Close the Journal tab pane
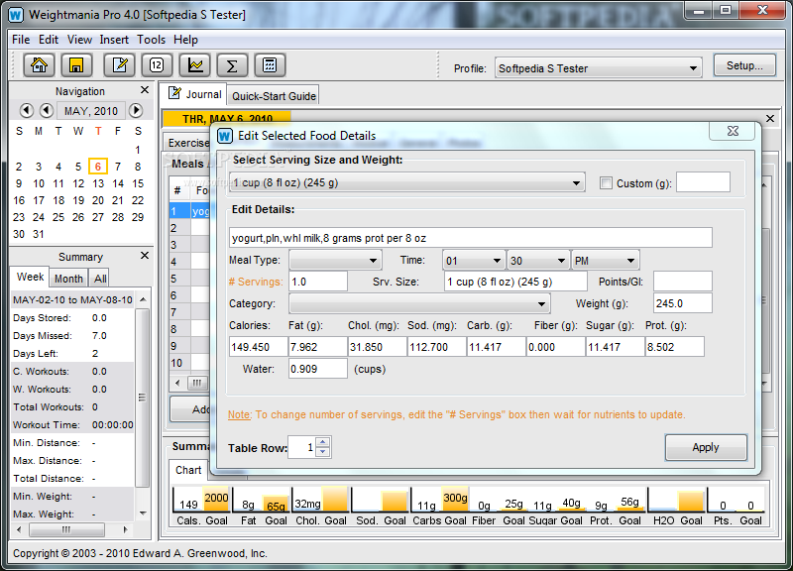Screen dimensions: 793x571 770,118
